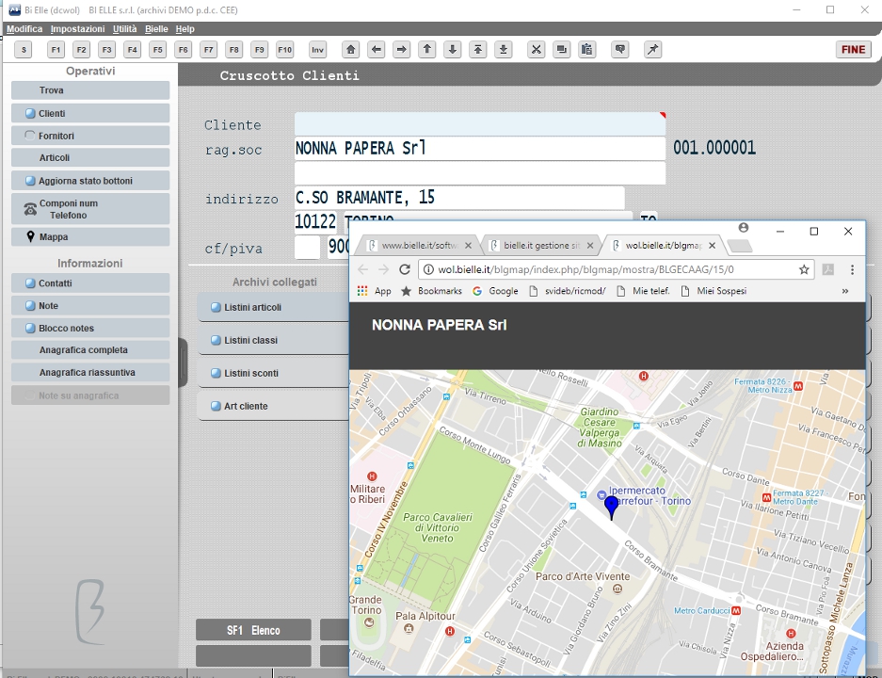This screenshot has width=882, height=678.
Task: Click the blue map pin marker
Action: 612,507
